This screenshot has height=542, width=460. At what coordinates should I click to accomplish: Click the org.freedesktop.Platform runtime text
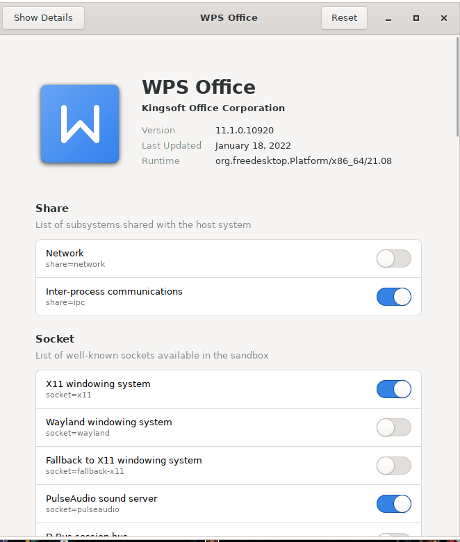tap(304, 161)
